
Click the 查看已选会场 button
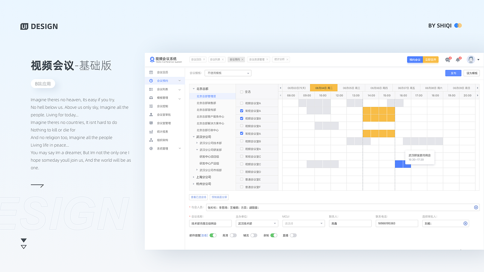[199, 197]
